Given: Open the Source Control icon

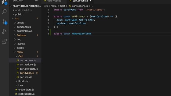Looking at the screenshot, I should tap(4, 22).
